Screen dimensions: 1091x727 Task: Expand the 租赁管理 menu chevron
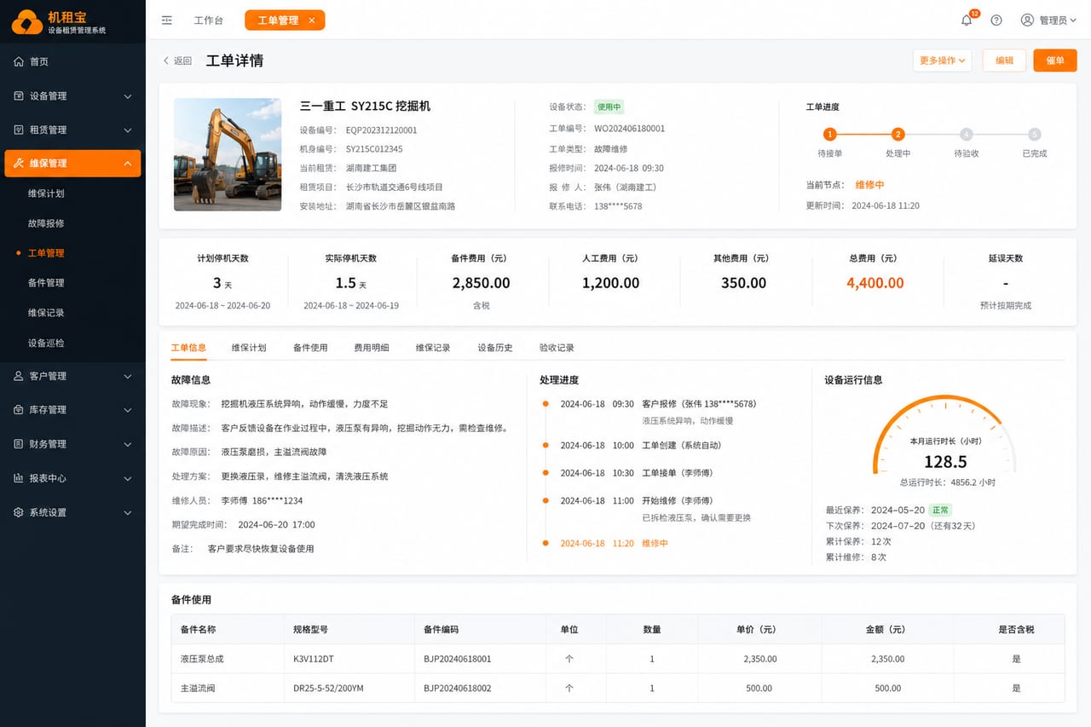click(x=128, y=130)
